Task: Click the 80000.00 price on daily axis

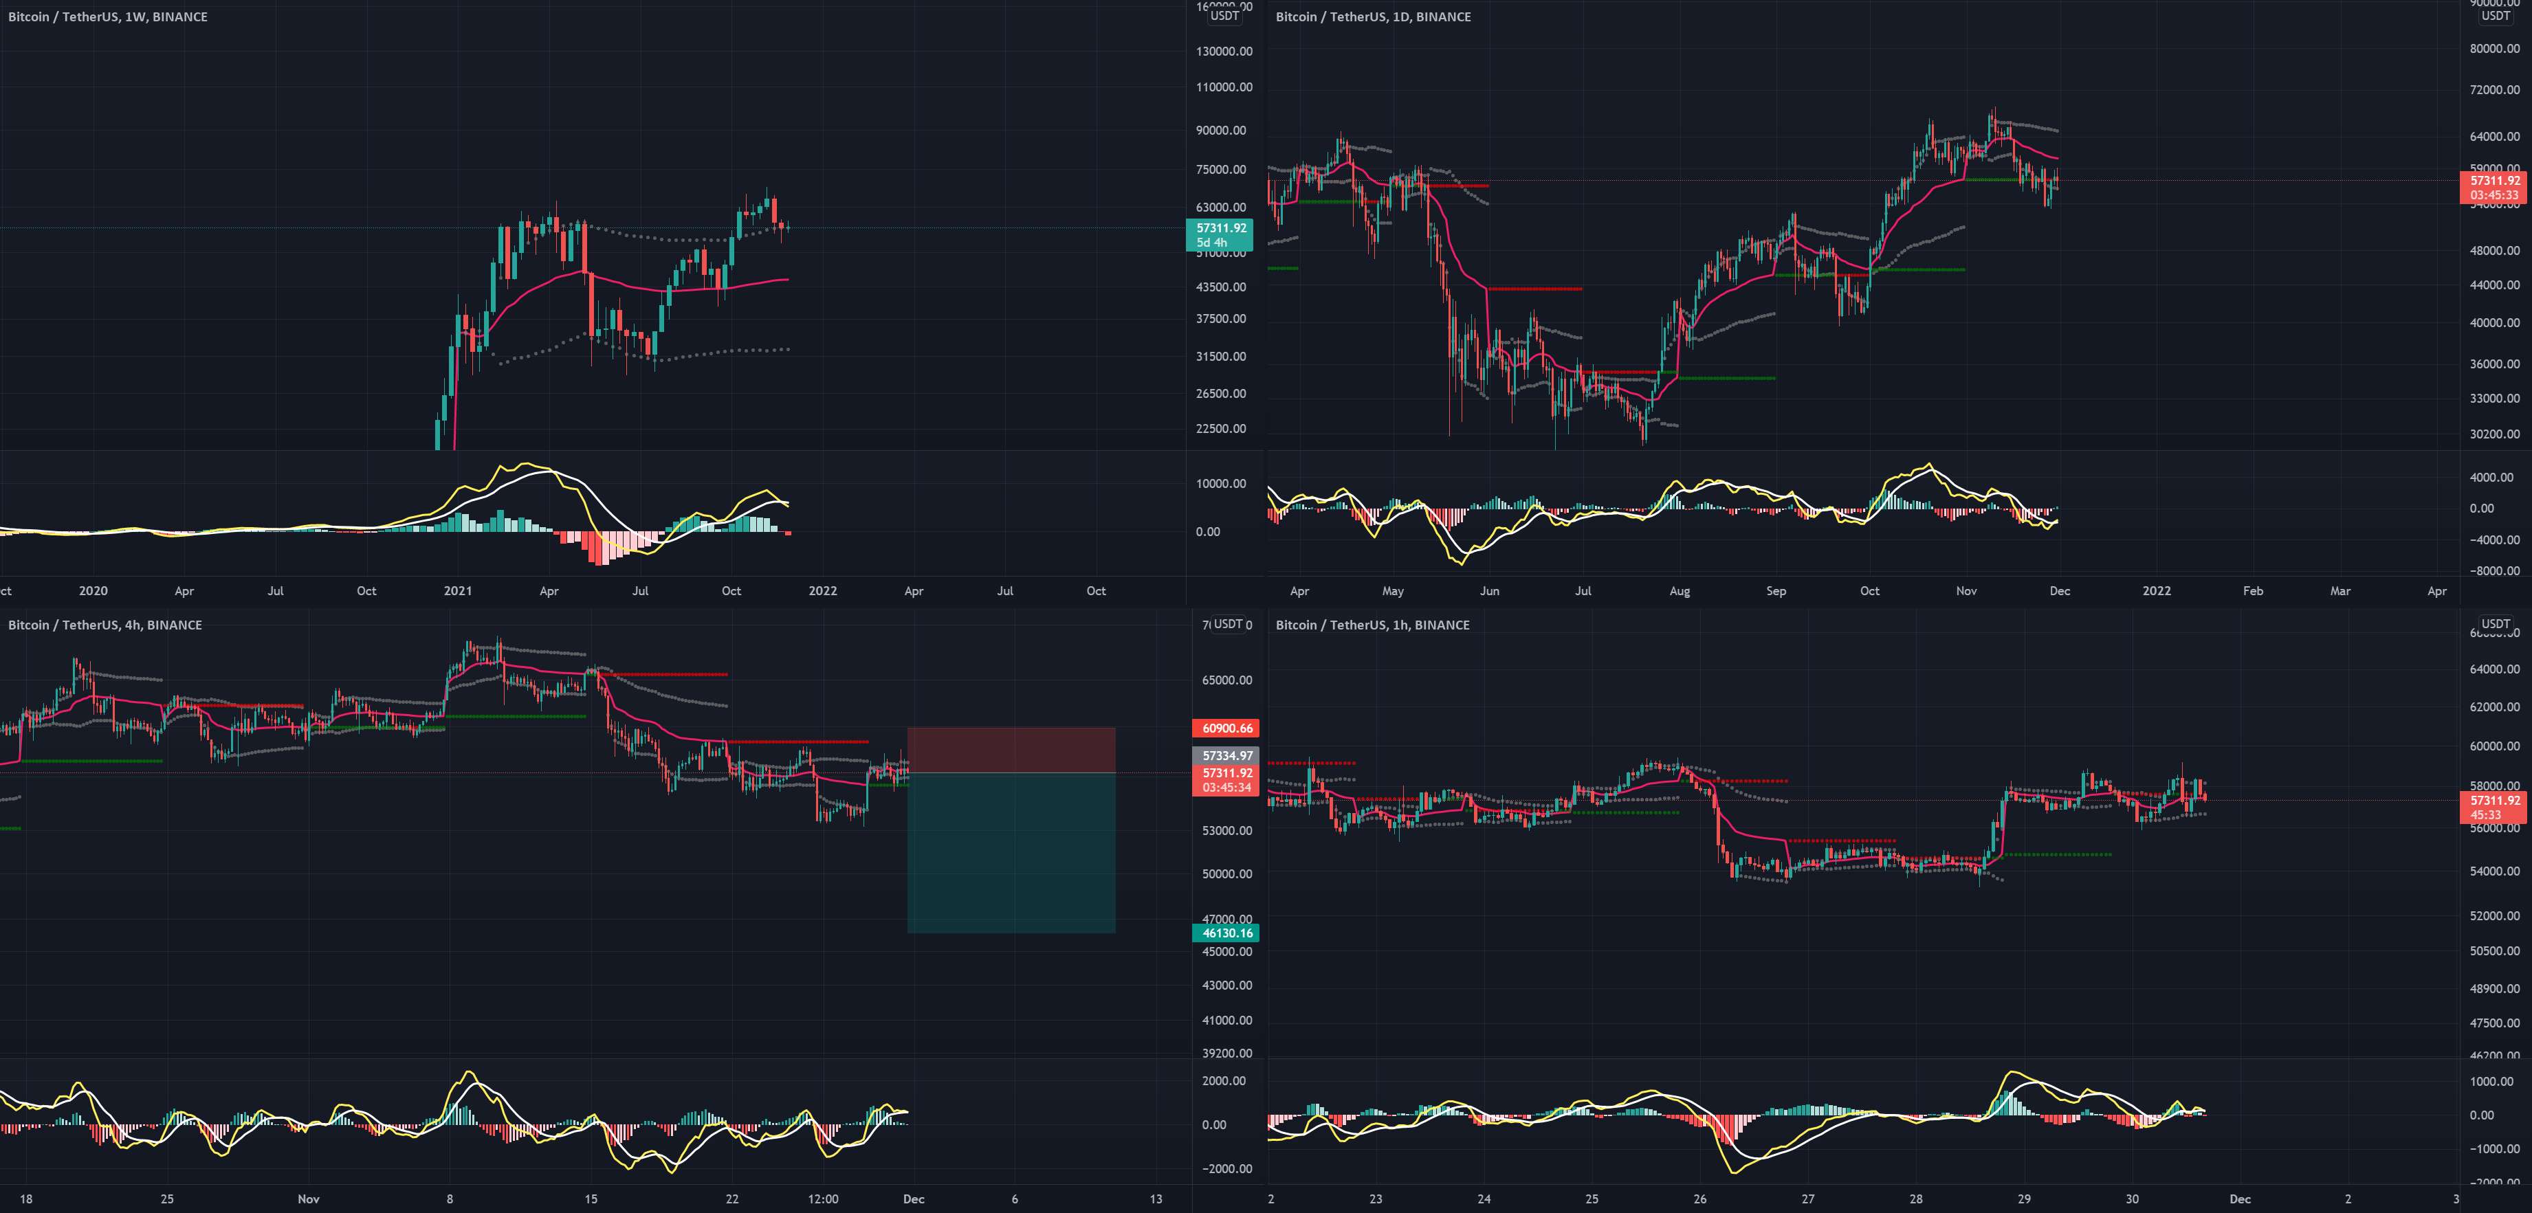Action: pos(2495,48)
